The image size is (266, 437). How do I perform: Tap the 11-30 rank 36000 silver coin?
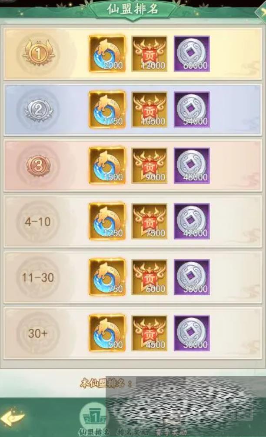192,277
